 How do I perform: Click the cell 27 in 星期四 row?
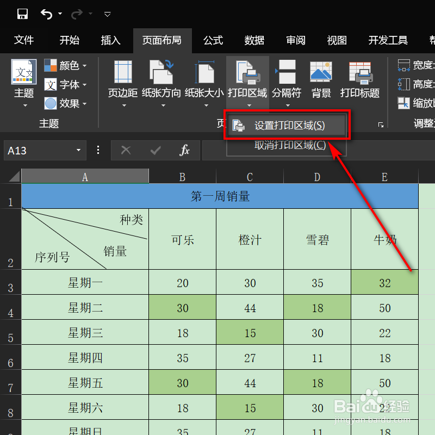click(250, 357)
